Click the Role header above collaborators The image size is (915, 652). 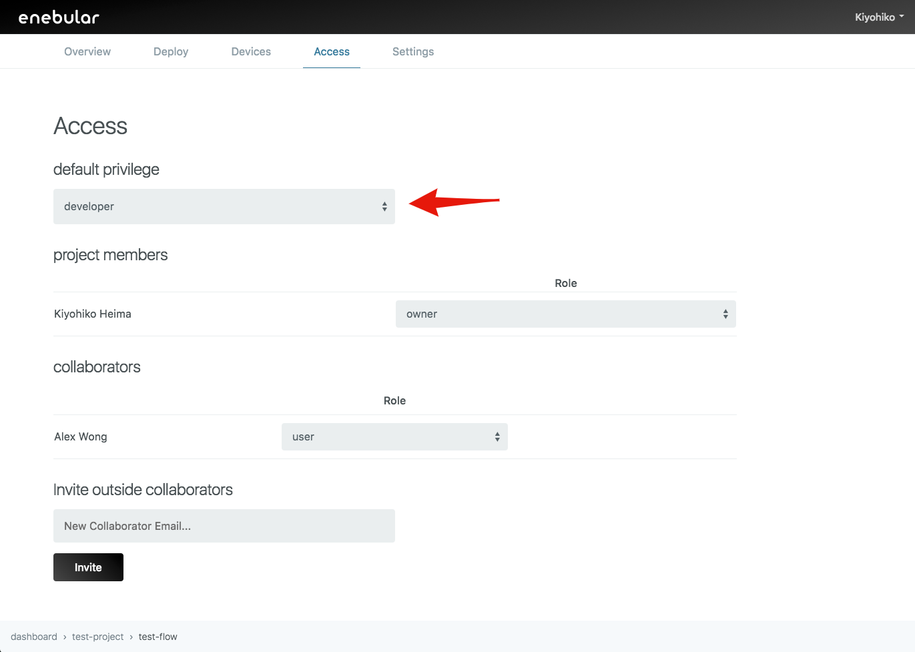394,400
